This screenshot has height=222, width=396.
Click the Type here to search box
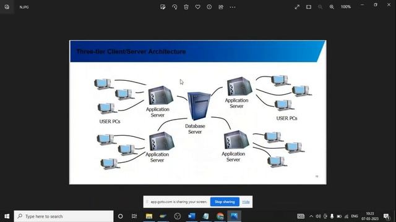pos(64,216)
